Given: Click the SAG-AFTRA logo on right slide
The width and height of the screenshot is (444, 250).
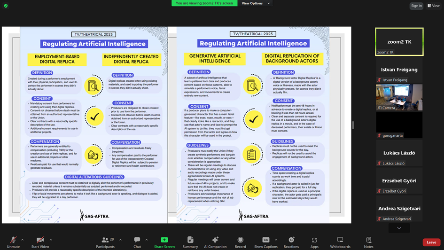Looking at the screenshot, I should [254, 215].
